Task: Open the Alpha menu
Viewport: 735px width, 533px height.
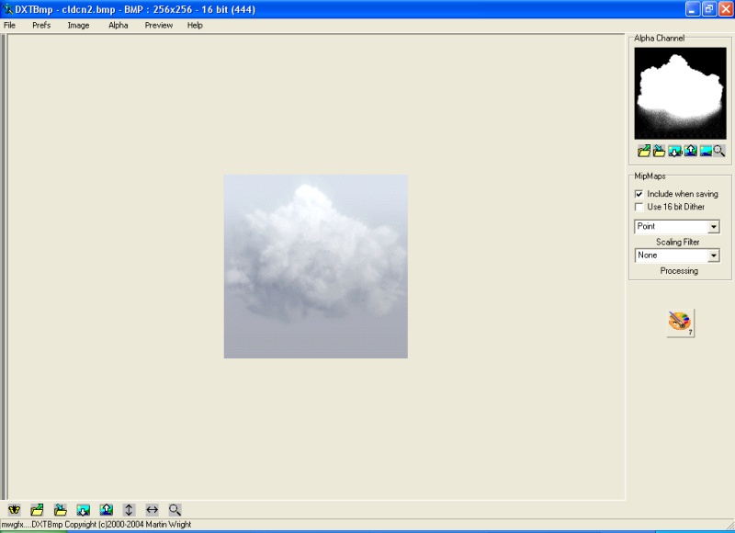Action: pos(119,26)
